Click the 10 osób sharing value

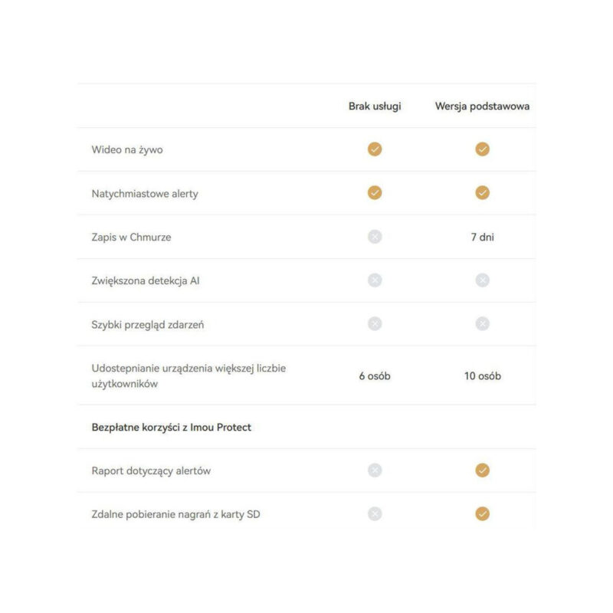click(482, 376)
